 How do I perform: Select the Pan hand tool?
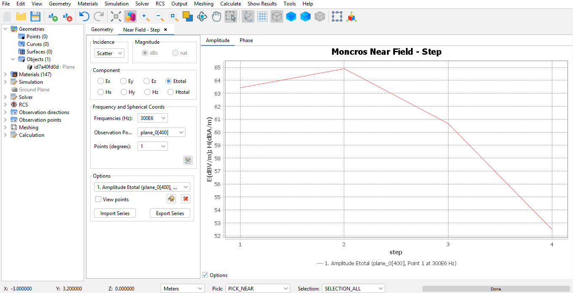point(216,16)
